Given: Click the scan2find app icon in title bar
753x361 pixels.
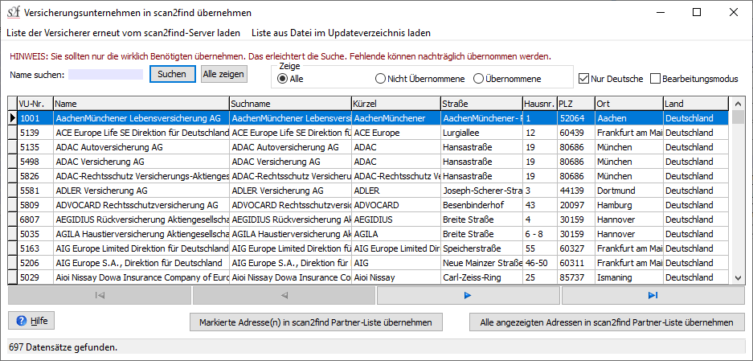Looking at the screenshot, I should pyautogui.click(x=14, y=13).
